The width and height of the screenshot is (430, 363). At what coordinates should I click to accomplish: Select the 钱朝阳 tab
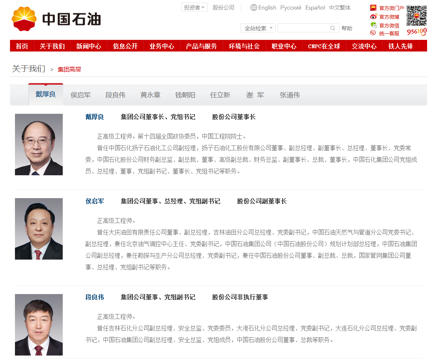[x=185, y=95]
